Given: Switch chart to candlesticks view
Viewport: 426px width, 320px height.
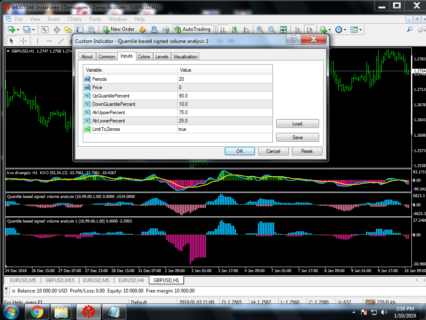Looking at the screenshot, I should coord(235,30).
